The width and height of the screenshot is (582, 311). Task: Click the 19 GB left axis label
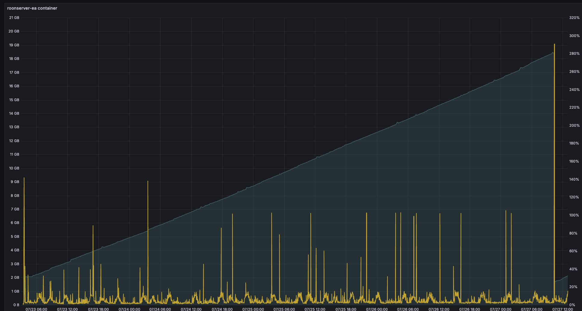14,45
